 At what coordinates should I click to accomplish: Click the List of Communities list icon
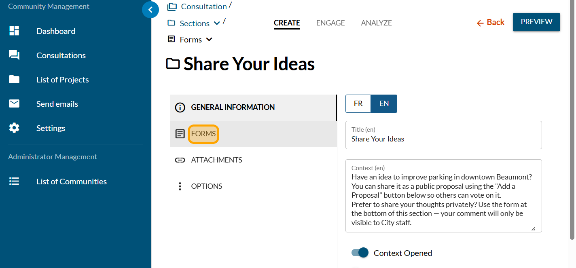click(14, 181)
